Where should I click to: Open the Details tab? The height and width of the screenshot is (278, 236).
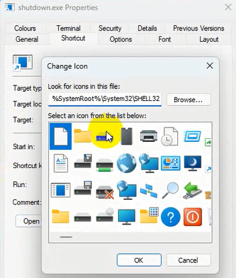pyautogui.click(x=147, y=28)
